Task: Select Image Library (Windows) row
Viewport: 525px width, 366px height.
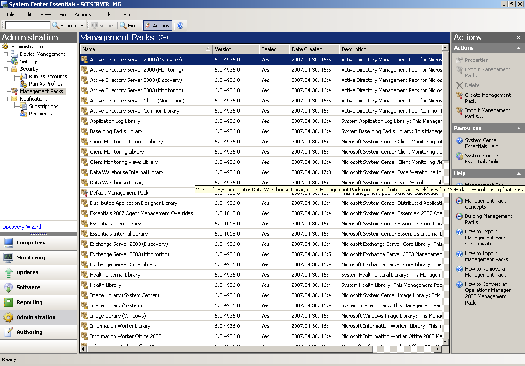Action: tap(261, 316)
